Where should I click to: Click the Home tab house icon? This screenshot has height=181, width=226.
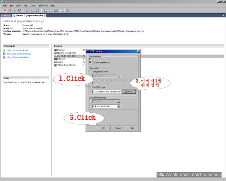(x=2, y=16)
